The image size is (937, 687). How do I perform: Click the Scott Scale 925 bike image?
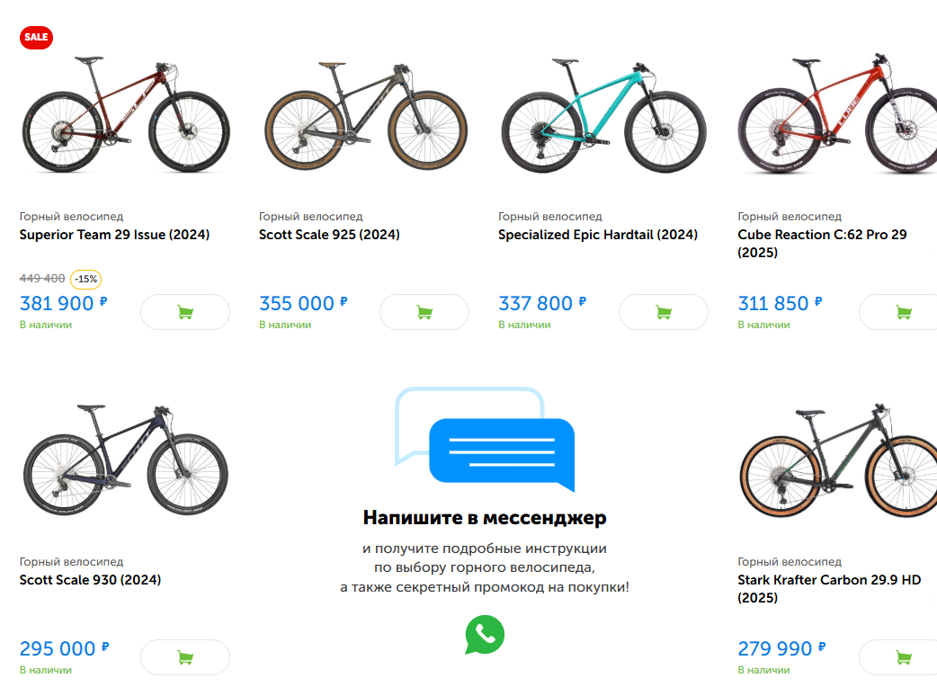tap(365, 117)
